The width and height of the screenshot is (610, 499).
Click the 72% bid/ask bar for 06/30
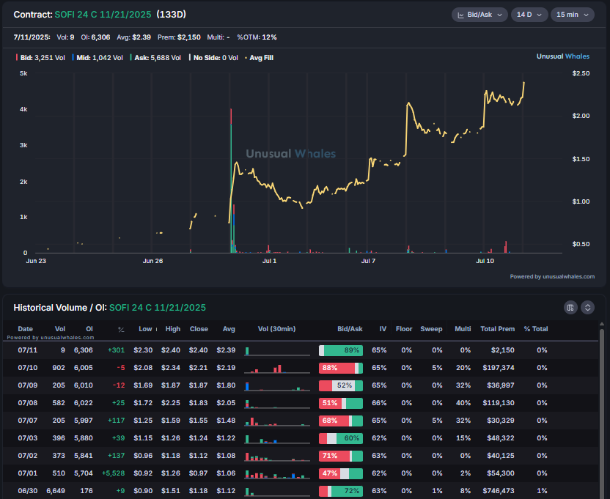click(341, 491)
